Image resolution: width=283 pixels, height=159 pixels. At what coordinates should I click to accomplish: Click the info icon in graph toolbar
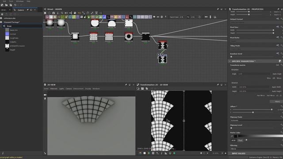click(58, 13)
